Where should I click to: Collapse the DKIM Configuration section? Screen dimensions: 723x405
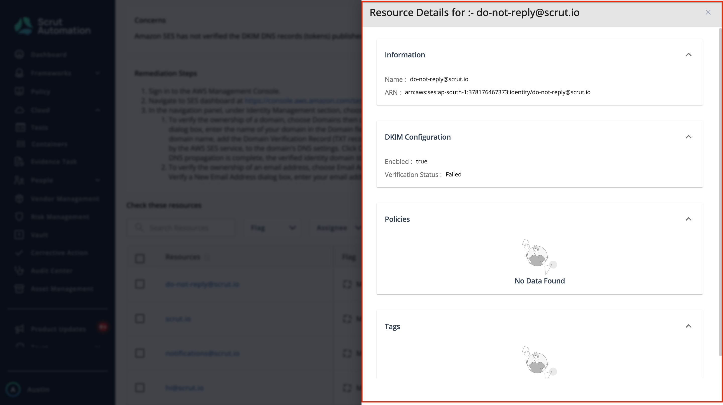688,137
